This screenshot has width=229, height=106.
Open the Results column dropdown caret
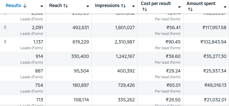pyautogui.click(x=42, y=6)
